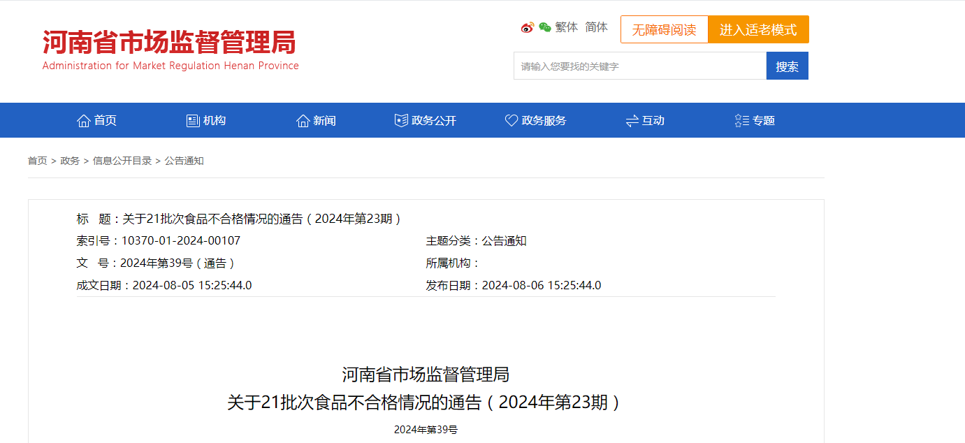This screenshot has width=965, height=443.
Task: Click the home icon beside 首页
Action: (84, 121)
